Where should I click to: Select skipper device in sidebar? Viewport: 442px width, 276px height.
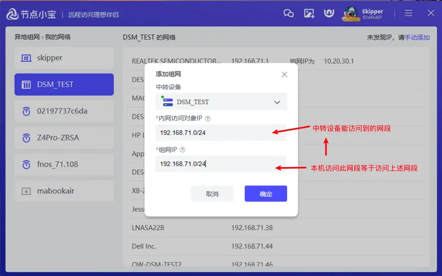[64, 58]
